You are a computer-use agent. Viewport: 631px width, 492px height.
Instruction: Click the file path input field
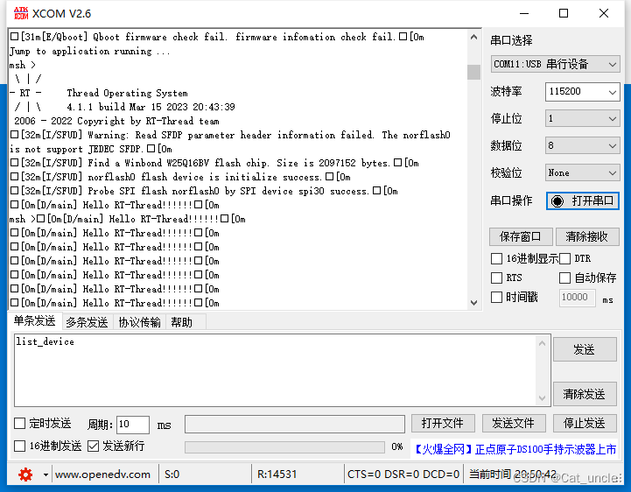pyautogui.click(x=295, y=424)
